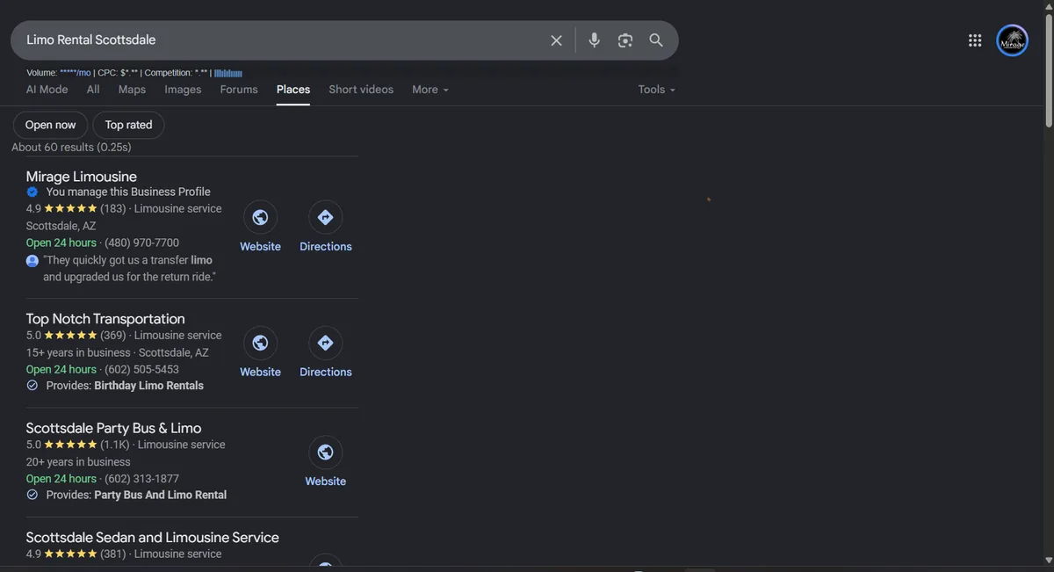Get directions to Top Notch Transportation
The height and width of the screenshot is (572, 1054).
(x=326, y=343)
